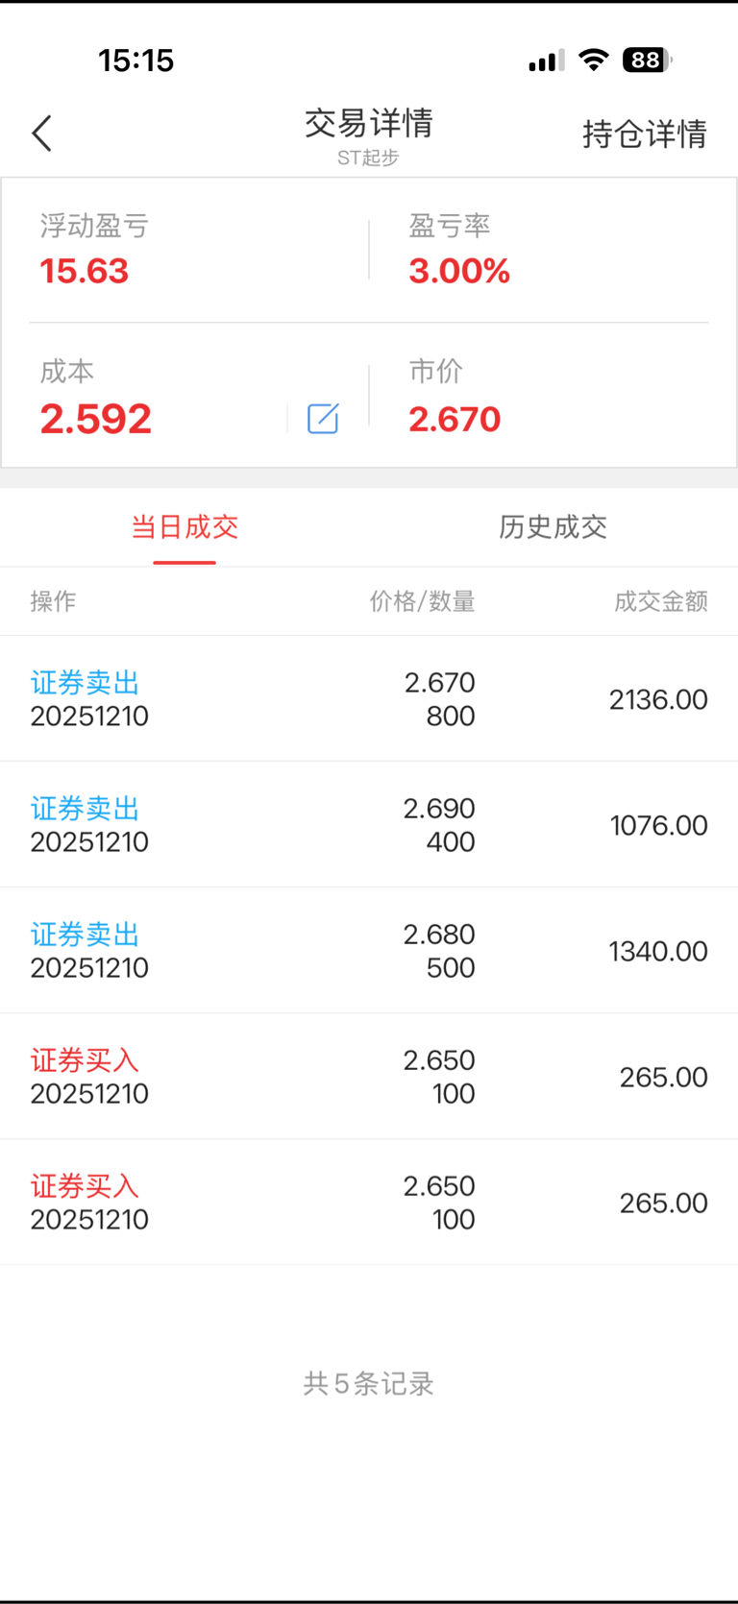Tap the 市价 price 2.670
Image resolution: width=738 pixels, height=1604 pixels.
(455, 419)
